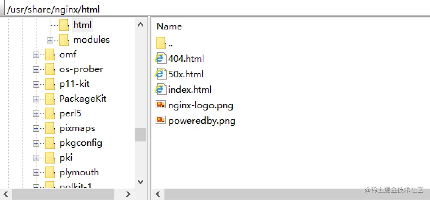Image resolution: width=430 pixels, height=200 pixels.
Task: Expand the os-prober tree node
Action: (x=36, y=70)
